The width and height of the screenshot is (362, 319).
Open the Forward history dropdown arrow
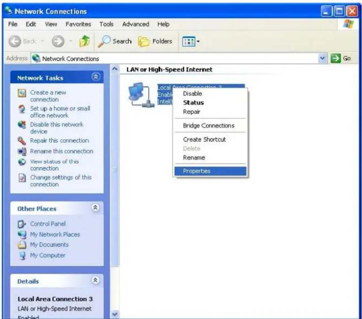tap(71, 41)
